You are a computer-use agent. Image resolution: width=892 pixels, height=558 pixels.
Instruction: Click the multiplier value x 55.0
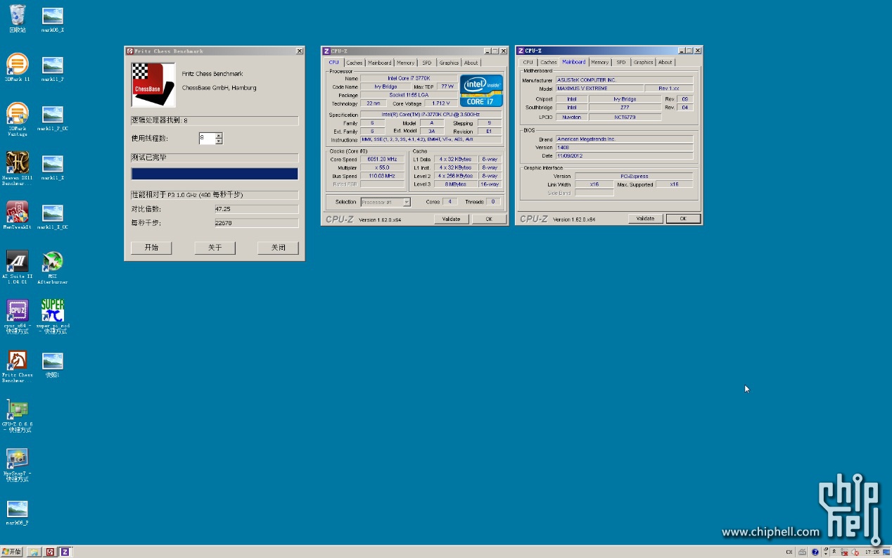(383, 167)
